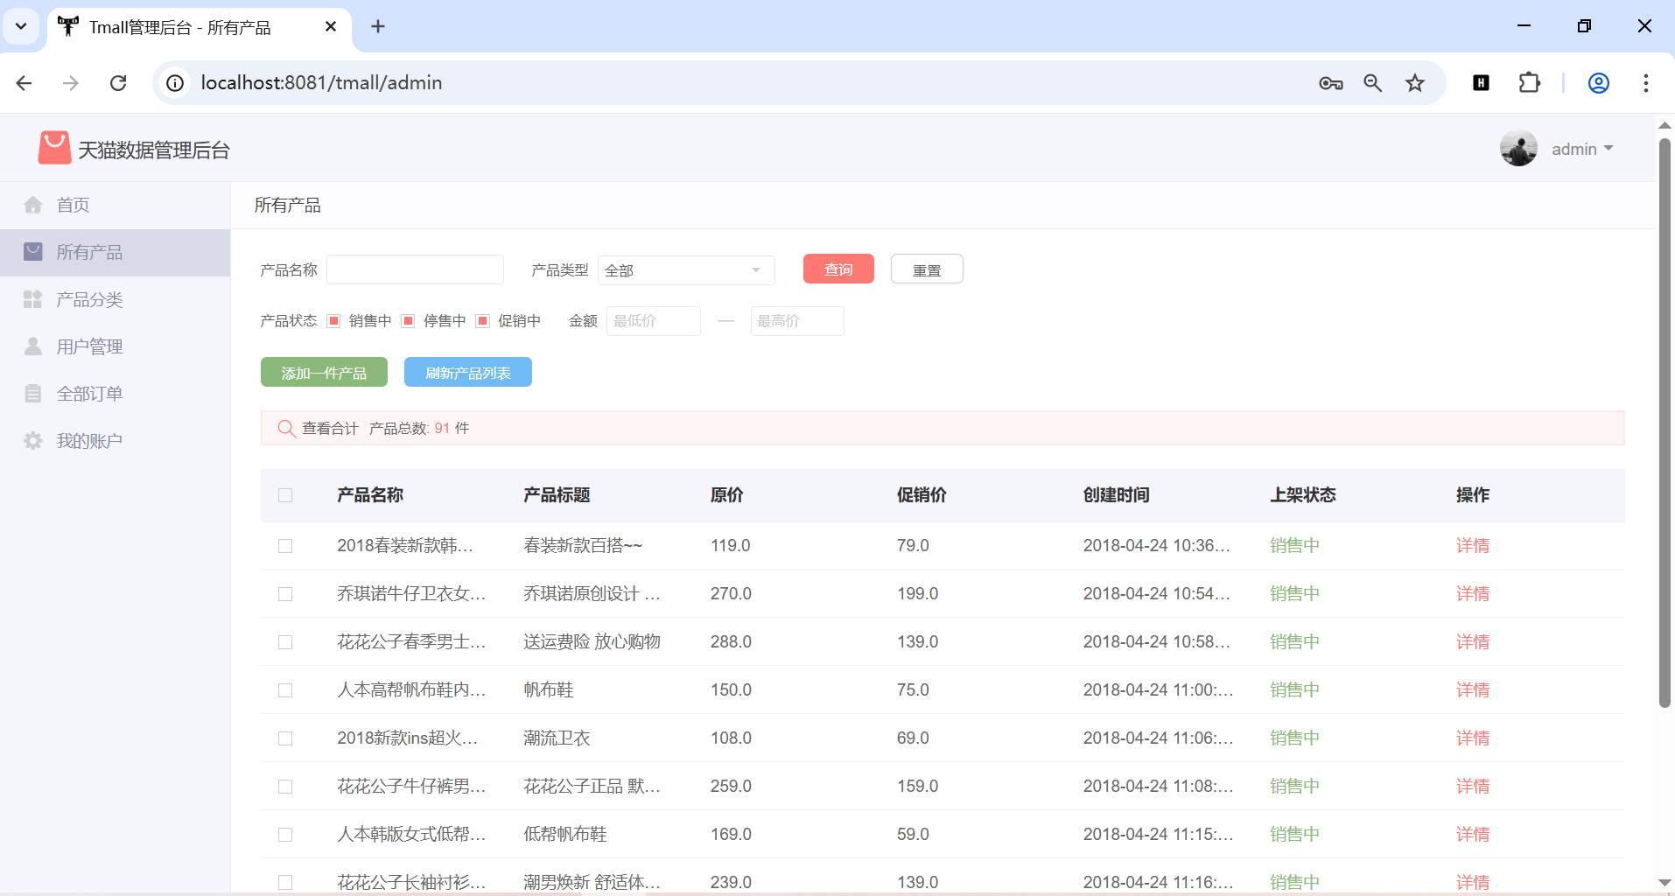Click the 创建时间 column header
The image size is (1675, 896).
tap(1116, 495)
